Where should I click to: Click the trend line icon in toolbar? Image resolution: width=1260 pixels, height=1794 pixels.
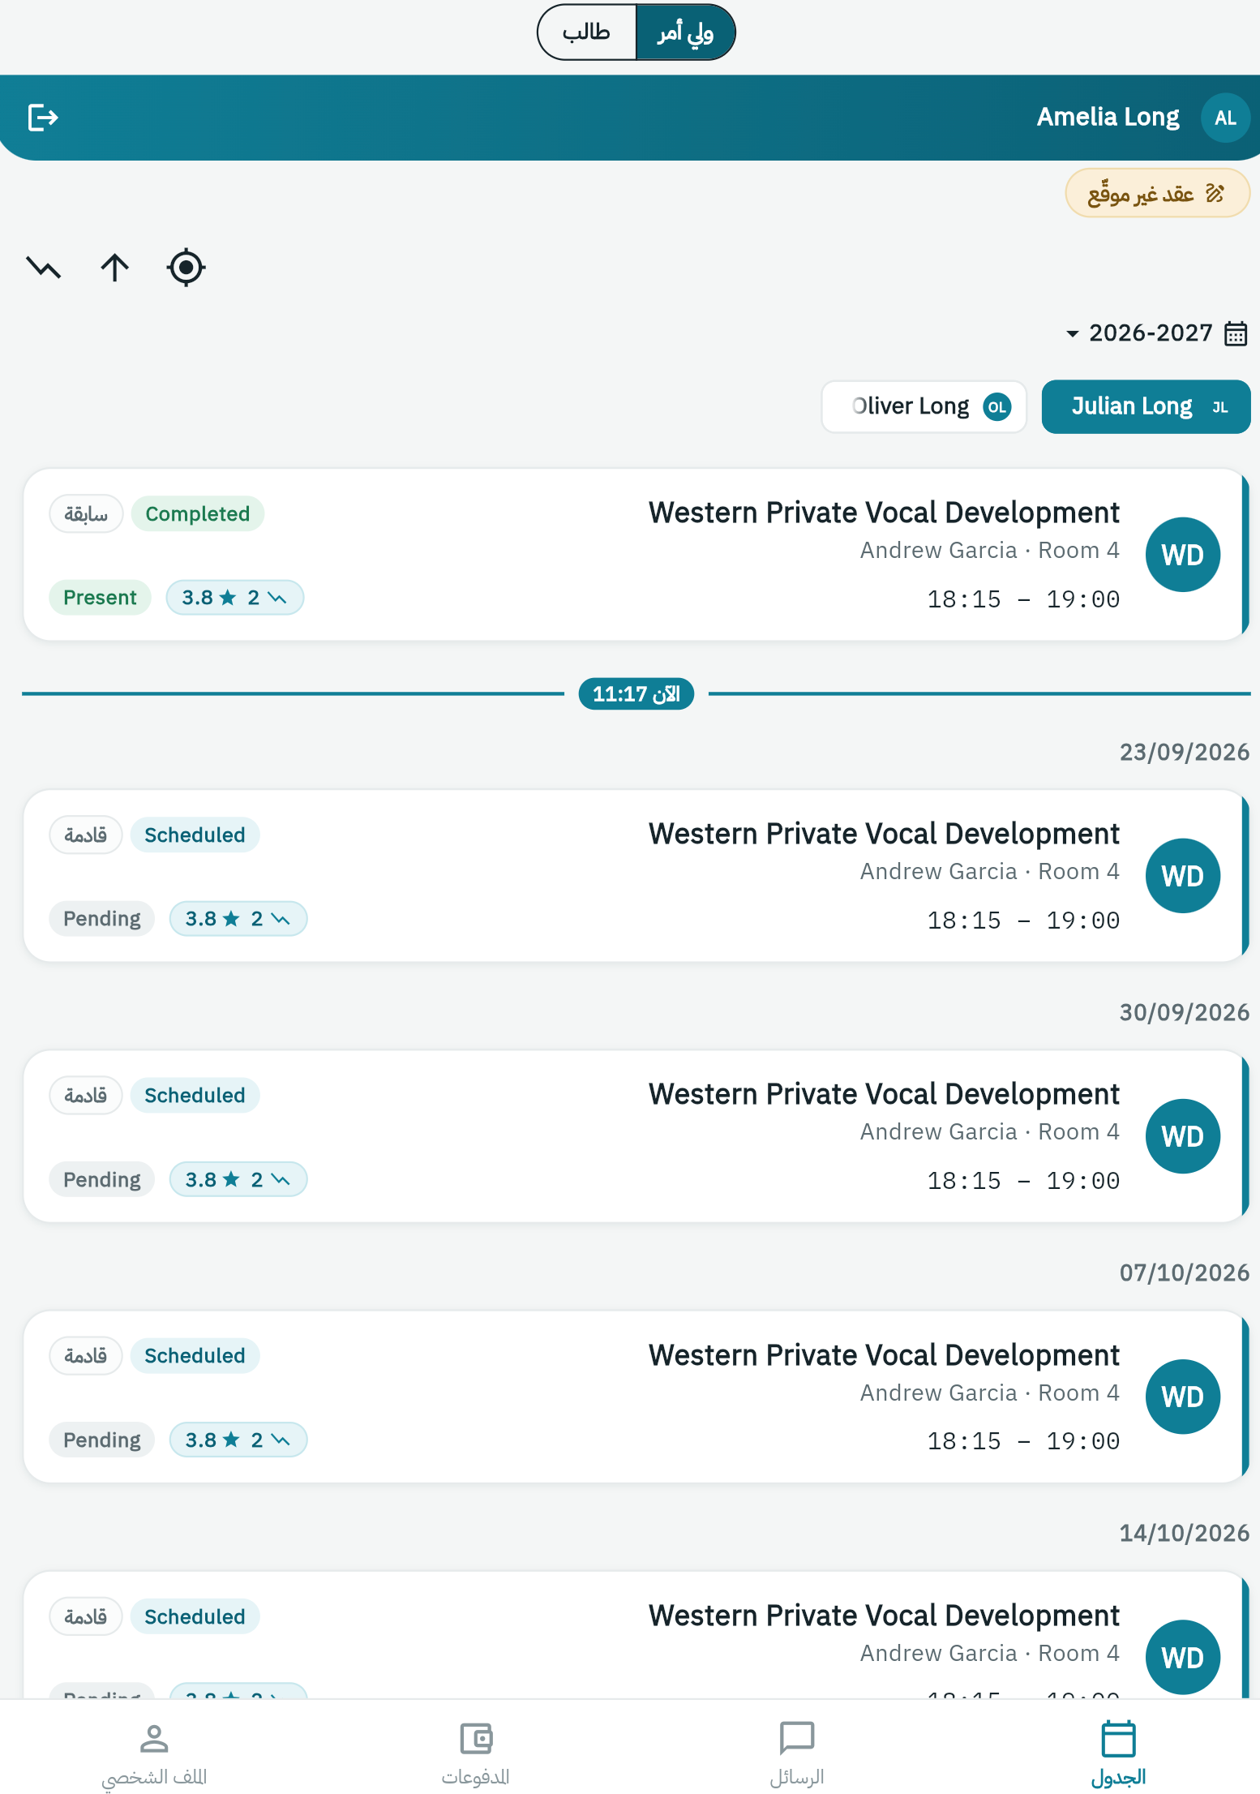click(44, 267)
